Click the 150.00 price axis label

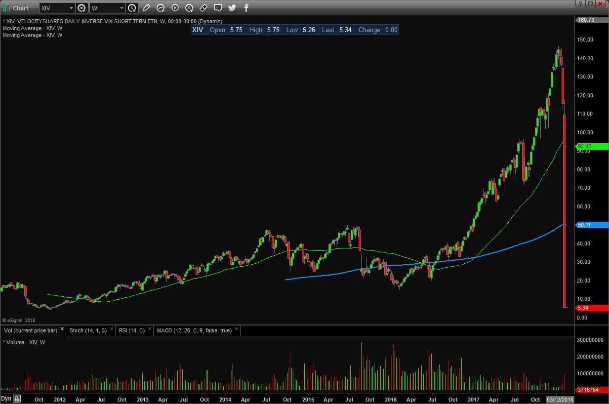click(x=585, y=40)
